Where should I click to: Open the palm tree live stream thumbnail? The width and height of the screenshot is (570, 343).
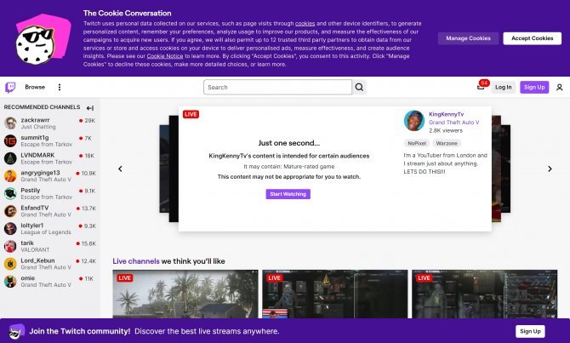[185, 294]
